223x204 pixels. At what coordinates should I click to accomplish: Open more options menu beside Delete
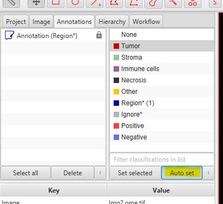coord(100,173)
